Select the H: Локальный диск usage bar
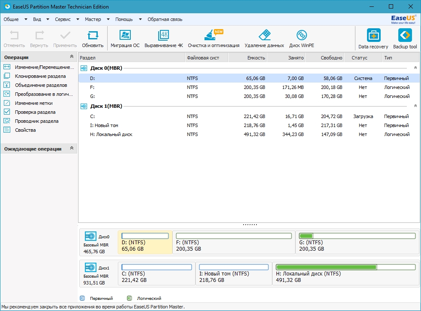The image size is (421, 311). point(346,267)
